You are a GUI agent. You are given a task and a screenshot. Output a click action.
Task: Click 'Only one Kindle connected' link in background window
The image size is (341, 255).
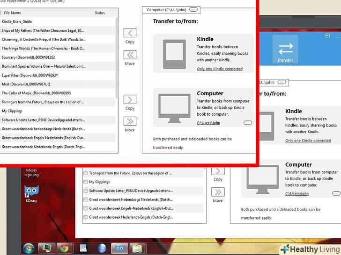pos(308,141)
